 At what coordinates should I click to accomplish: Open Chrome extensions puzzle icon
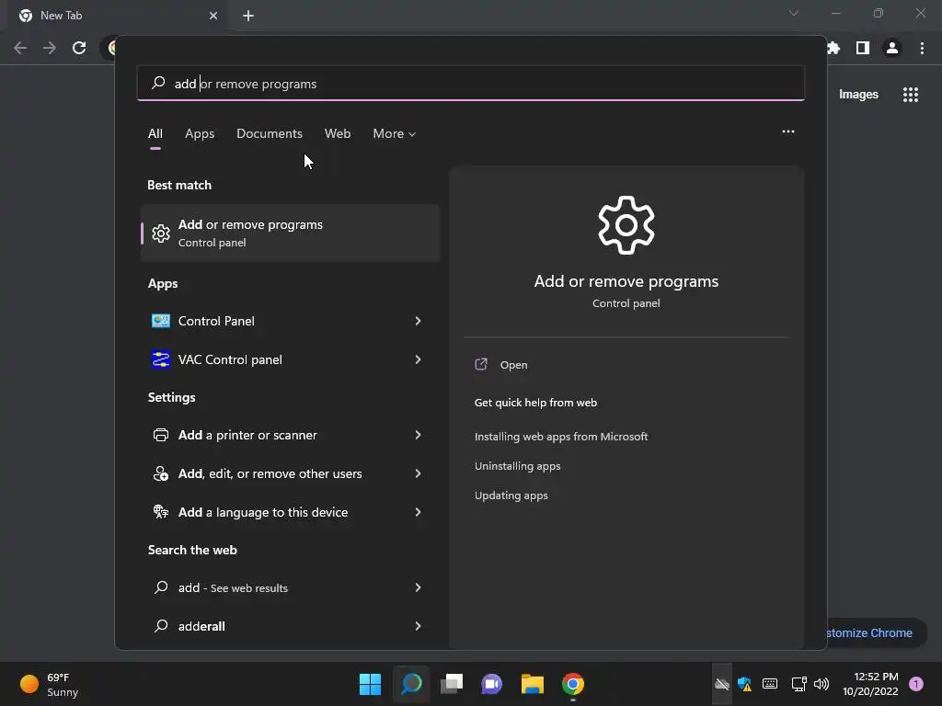[x=833, y=48]
